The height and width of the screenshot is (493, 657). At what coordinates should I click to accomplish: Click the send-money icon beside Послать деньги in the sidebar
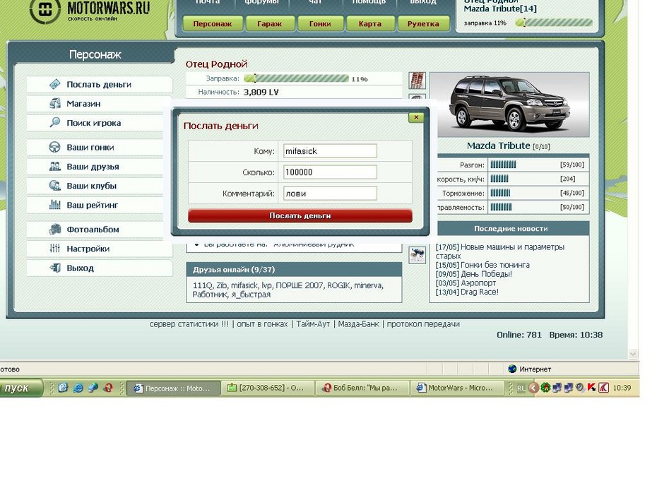[55, 84]
